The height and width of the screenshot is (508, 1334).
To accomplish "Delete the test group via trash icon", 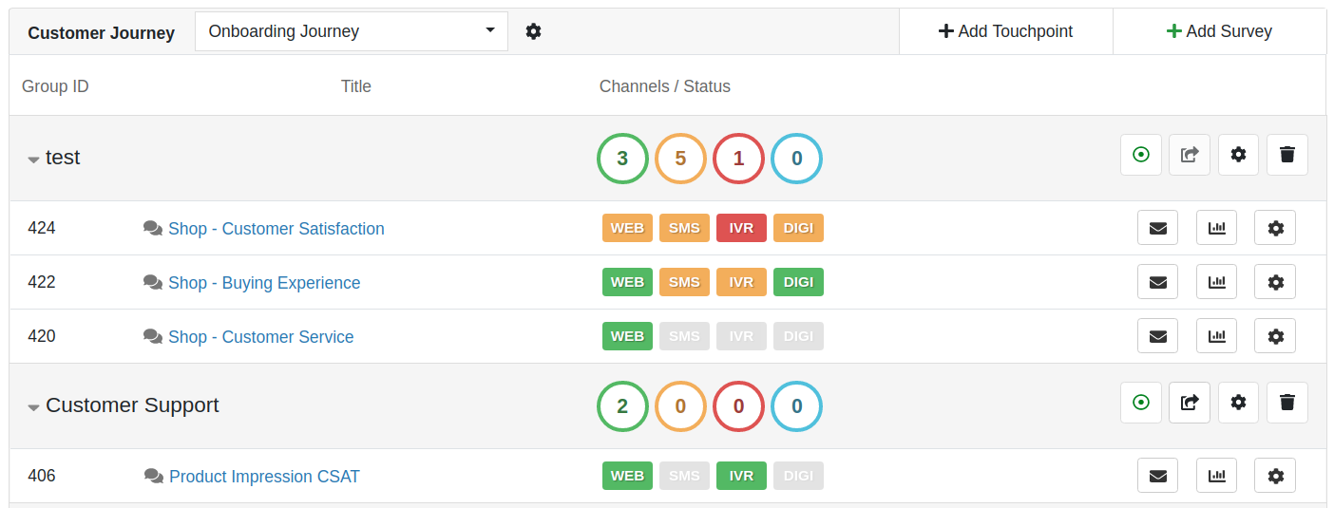I will point(1287,155).
